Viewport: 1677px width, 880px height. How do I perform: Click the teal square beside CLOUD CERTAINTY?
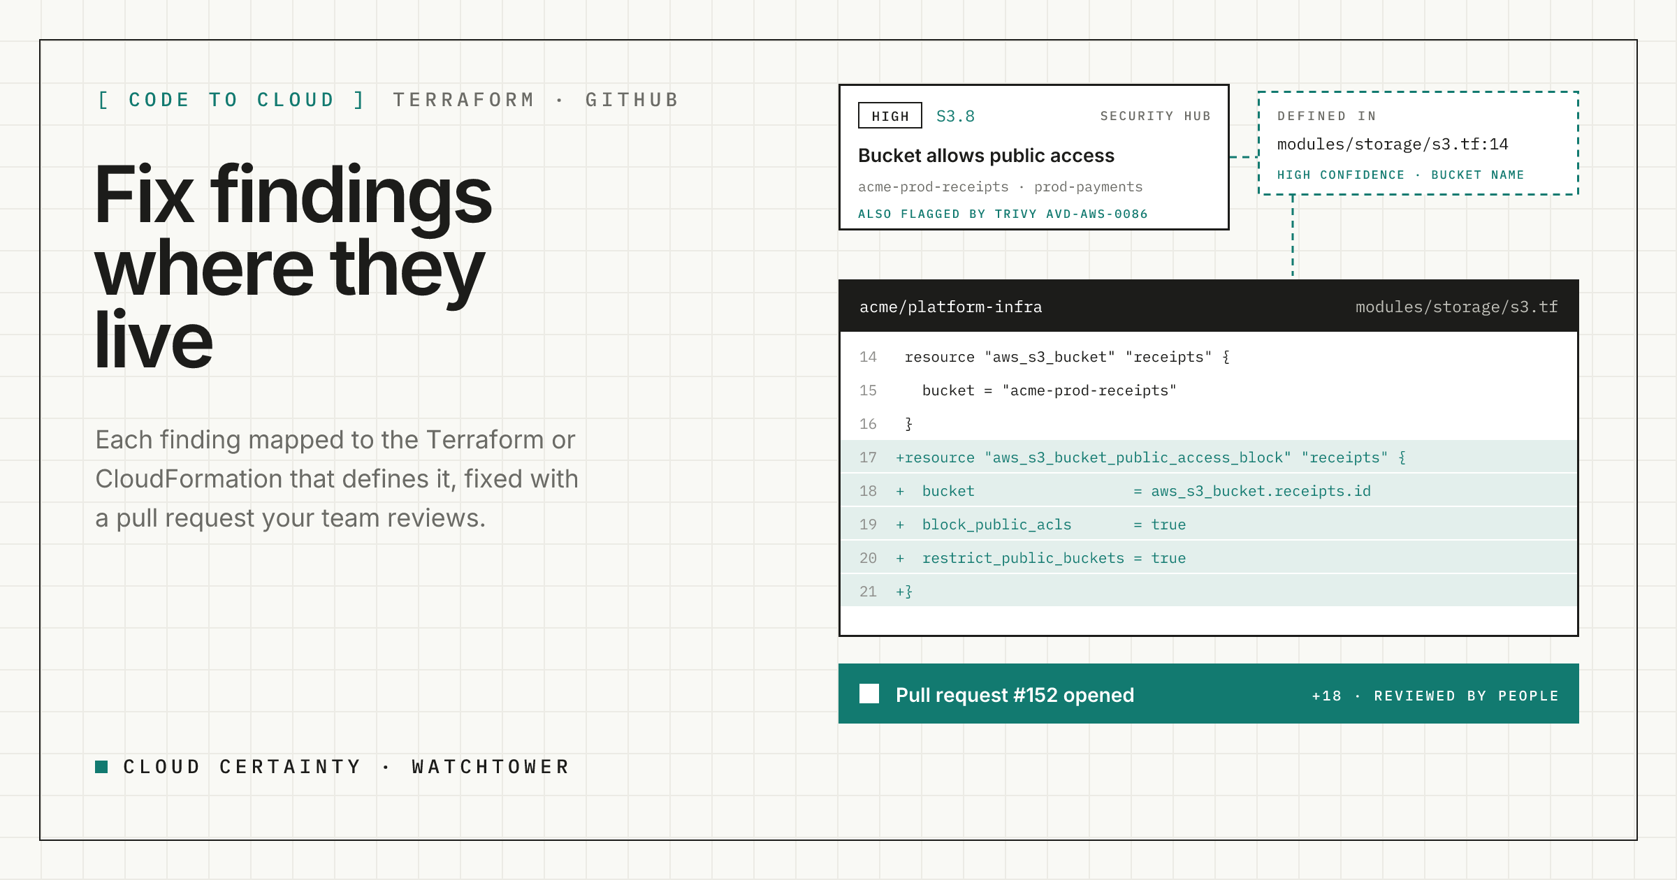(x=101, y=767)
